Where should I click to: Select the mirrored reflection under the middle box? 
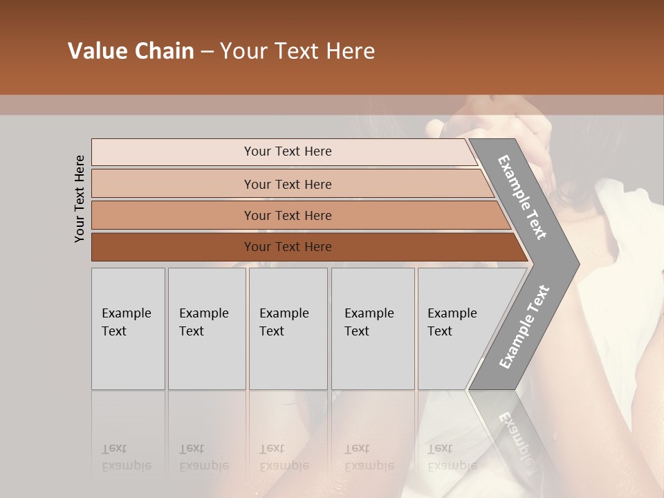pos(287,429)
